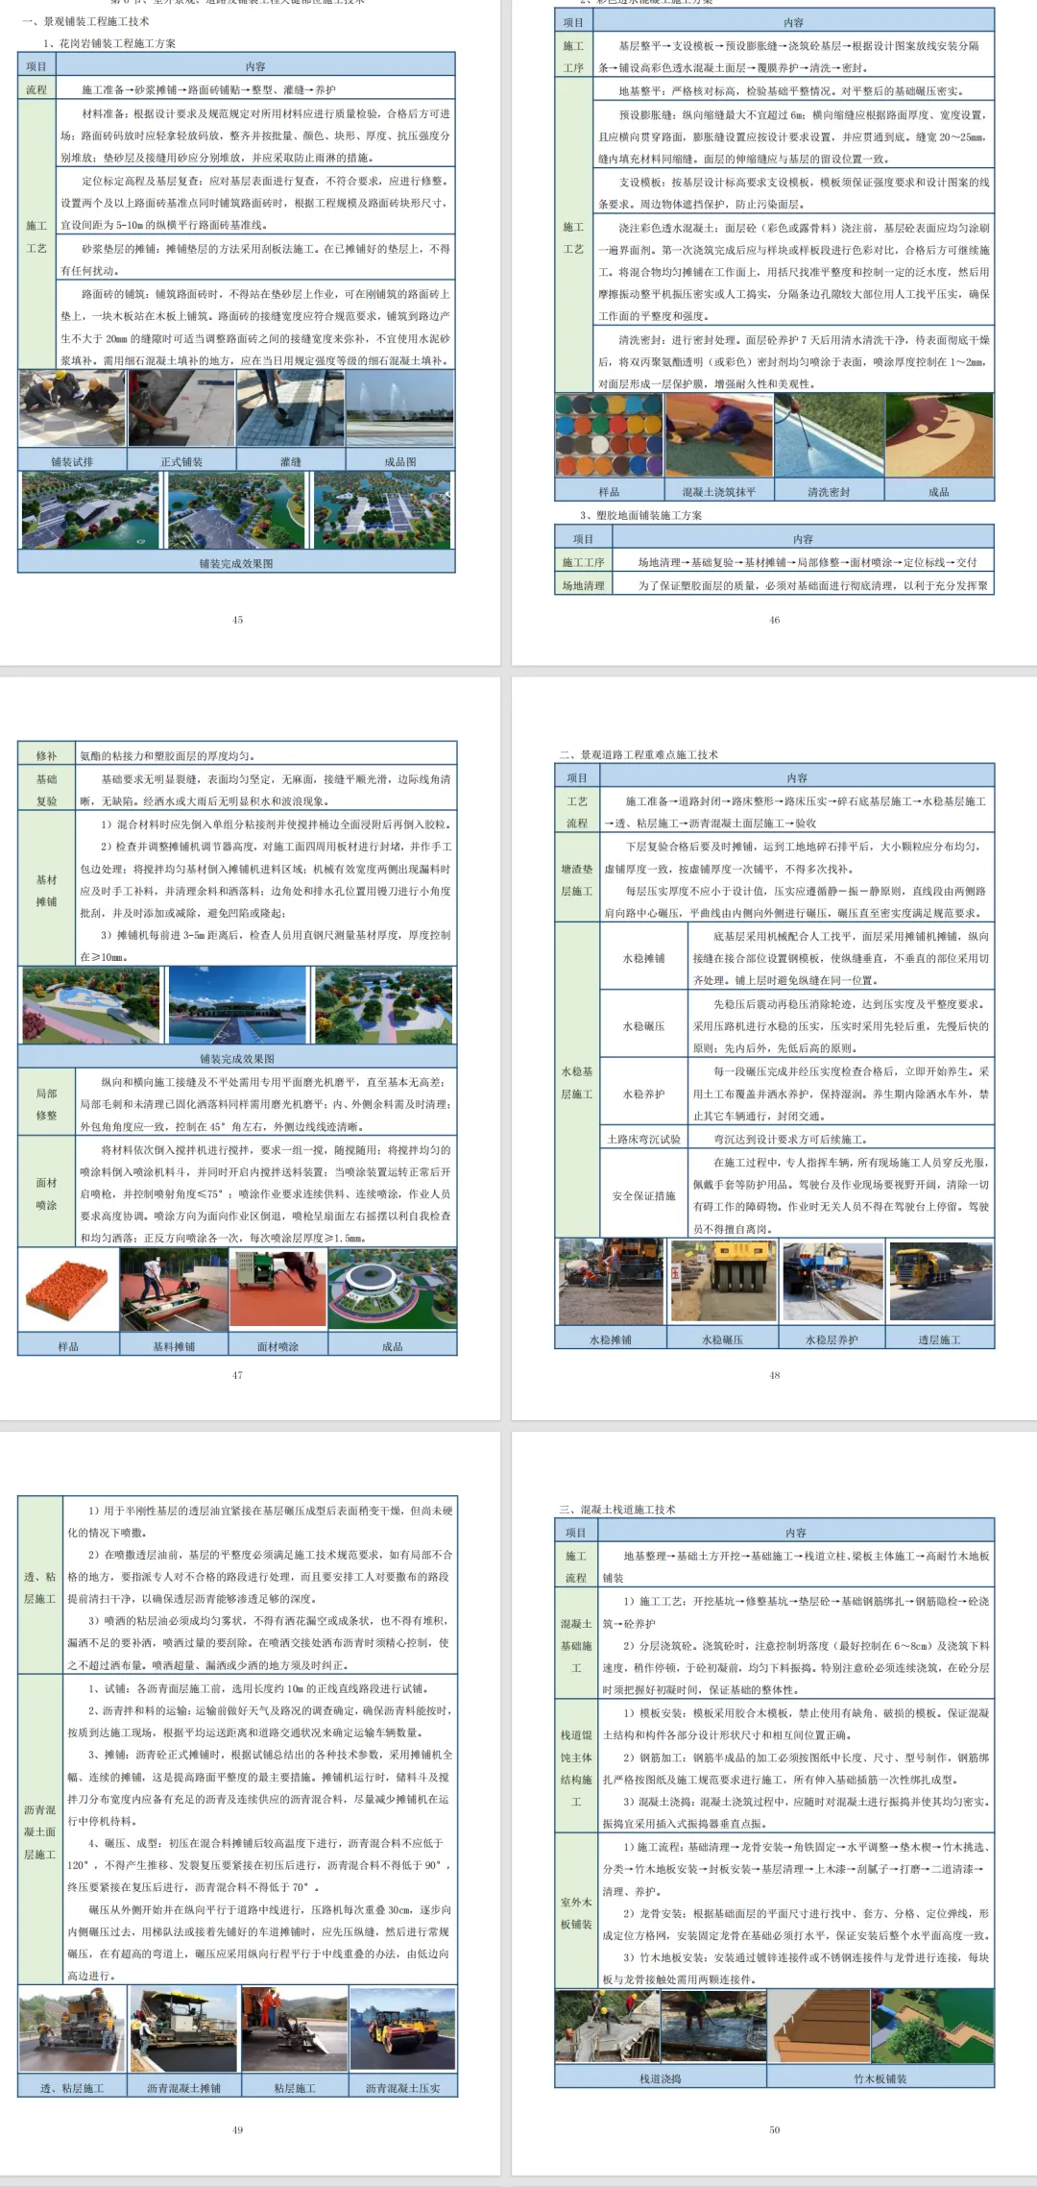Select heading 三、混凝土栈道施工技术

pos(617,1510)
